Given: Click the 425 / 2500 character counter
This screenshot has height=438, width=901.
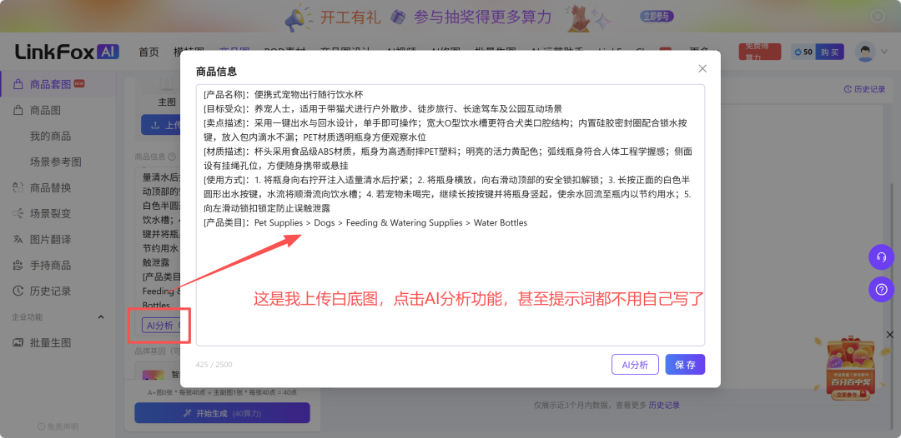Looking at the screenshot, I should click(x=214, y=365).
